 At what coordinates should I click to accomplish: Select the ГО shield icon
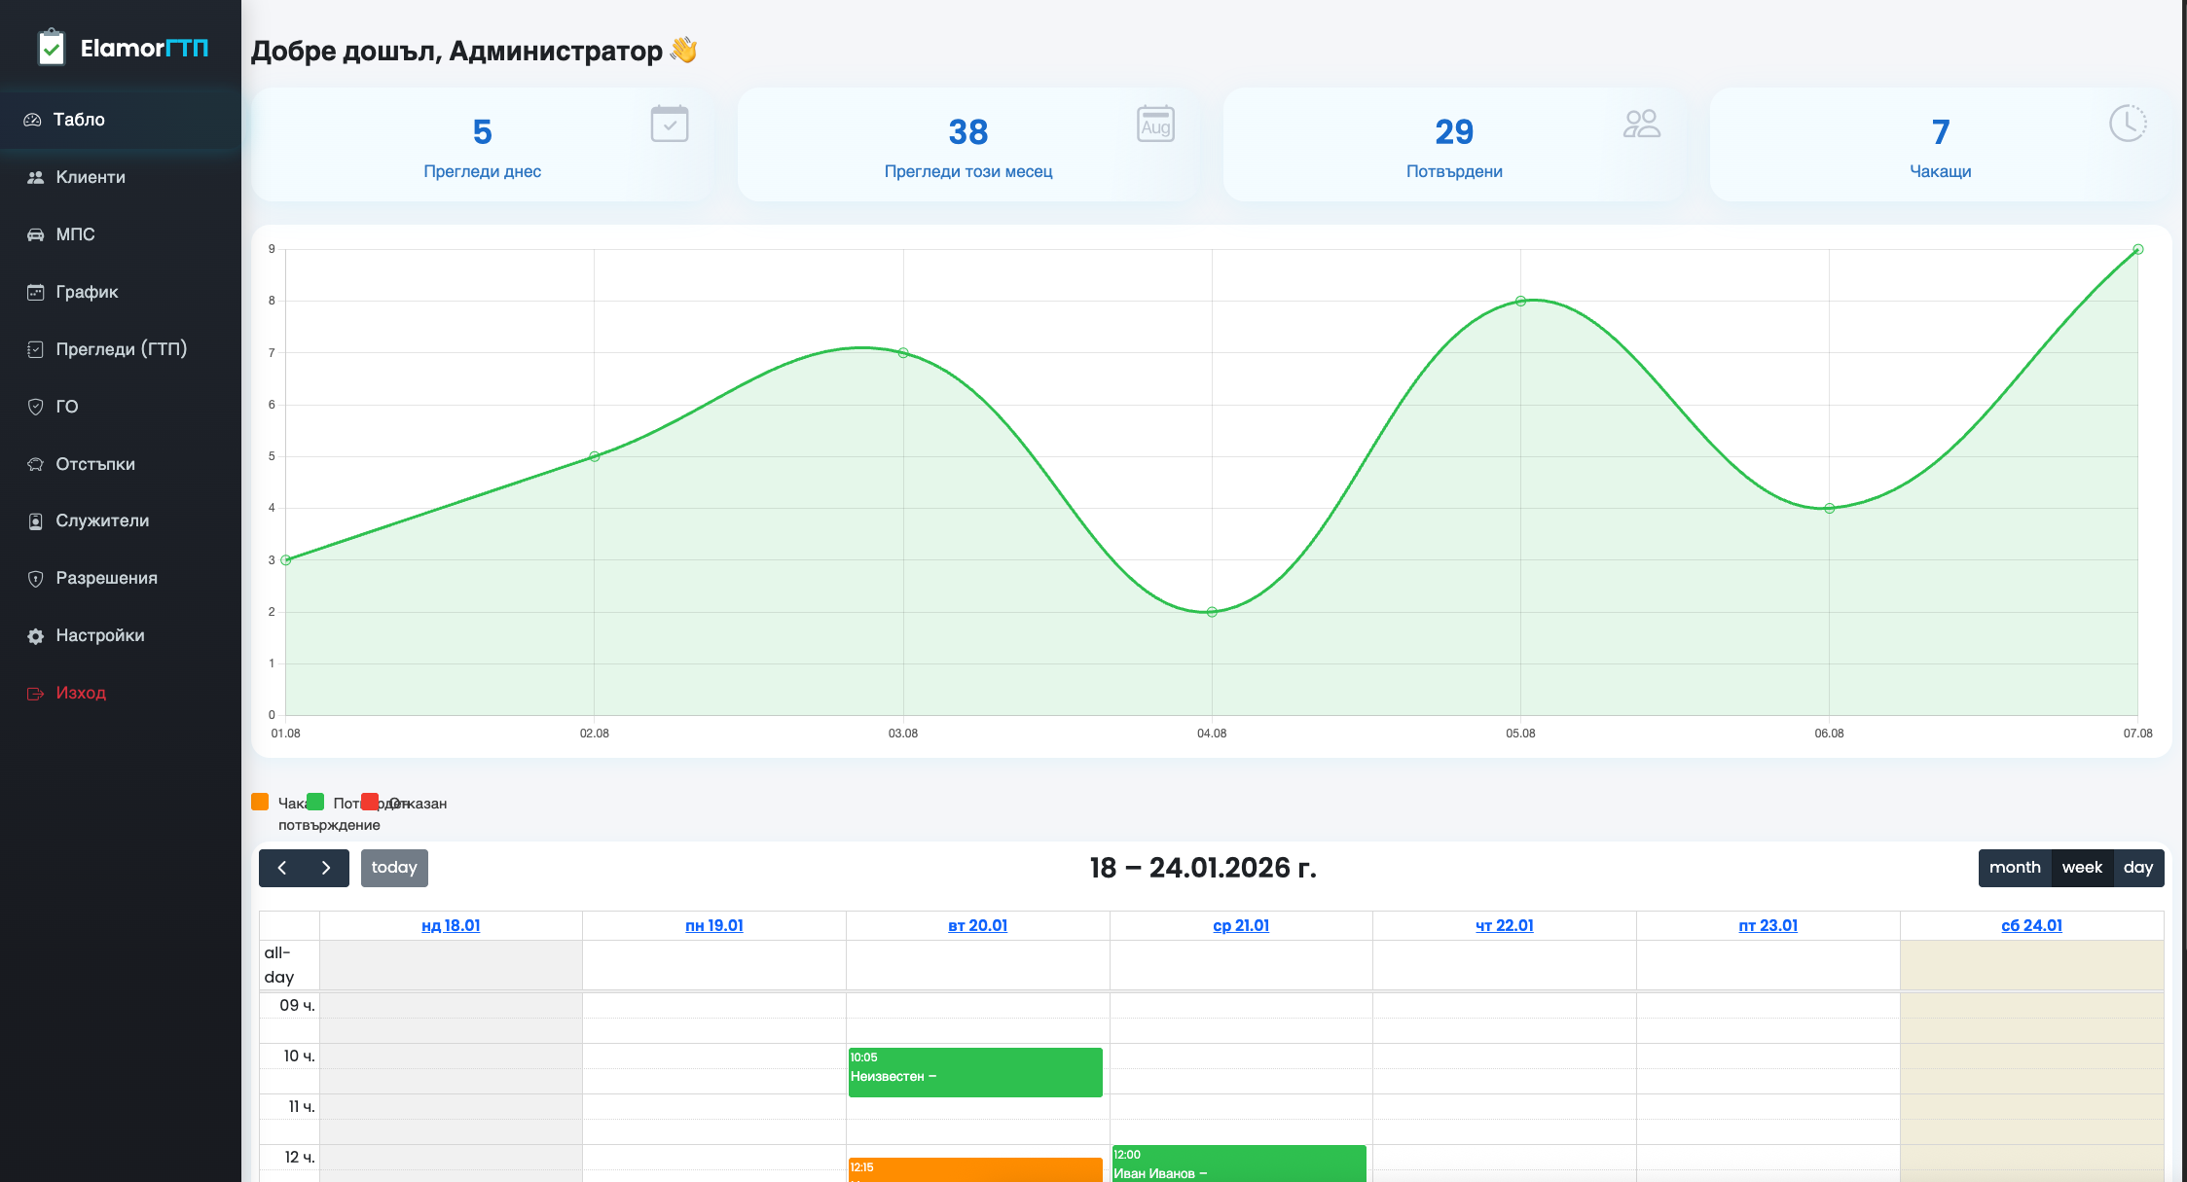(x=36, y=407)
